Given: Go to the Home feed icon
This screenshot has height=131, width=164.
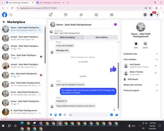Looking at the screenshot, I should (x=51, y=15).
